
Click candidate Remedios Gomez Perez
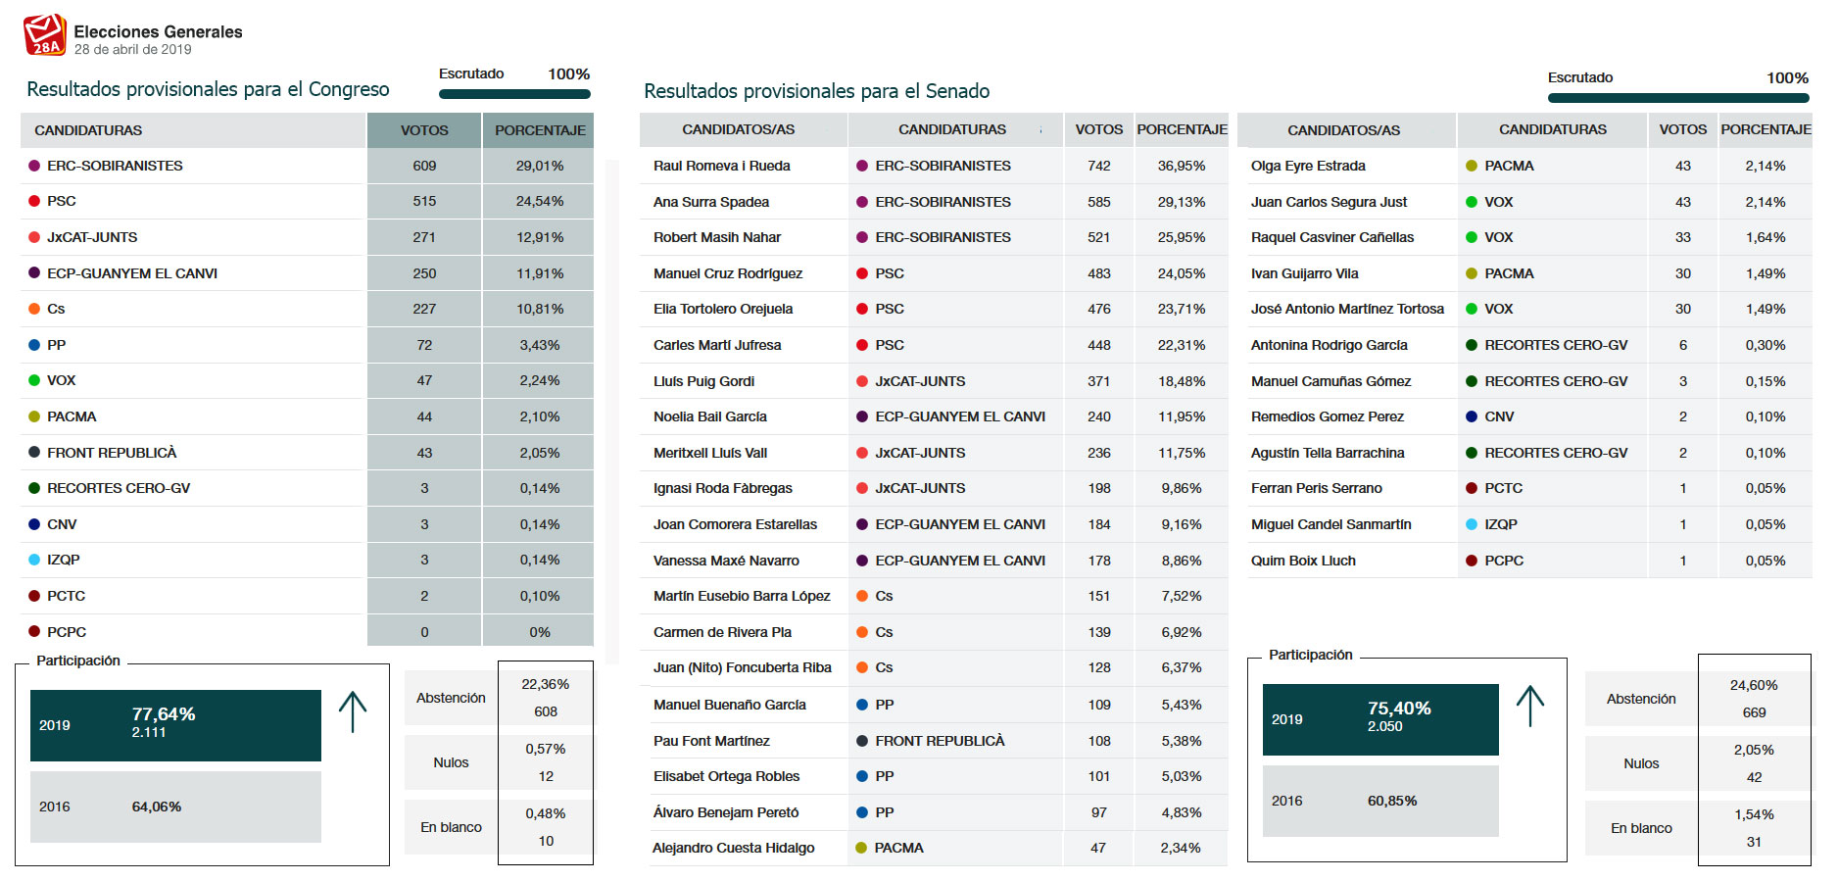coord(1328,416)
